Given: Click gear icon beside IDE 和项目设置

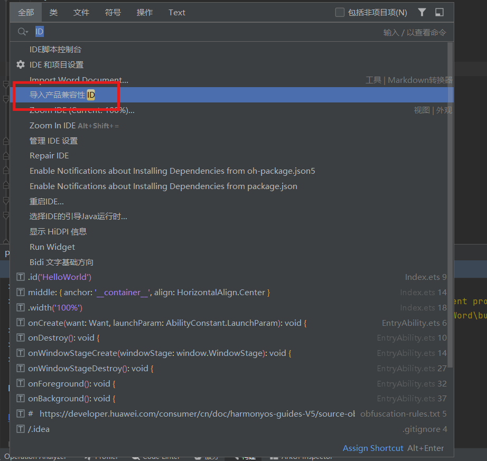Looking at the screenshot, I should click(21, 64).
